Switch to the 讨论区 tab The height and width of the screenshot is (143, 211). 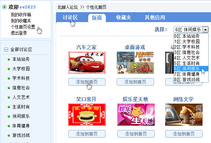[x=70, y=18]
